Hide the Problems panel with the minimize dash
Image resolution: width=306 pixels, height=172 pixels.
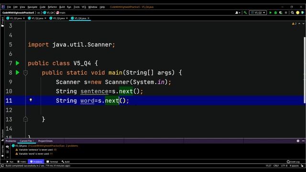click(x=303, y=141)
